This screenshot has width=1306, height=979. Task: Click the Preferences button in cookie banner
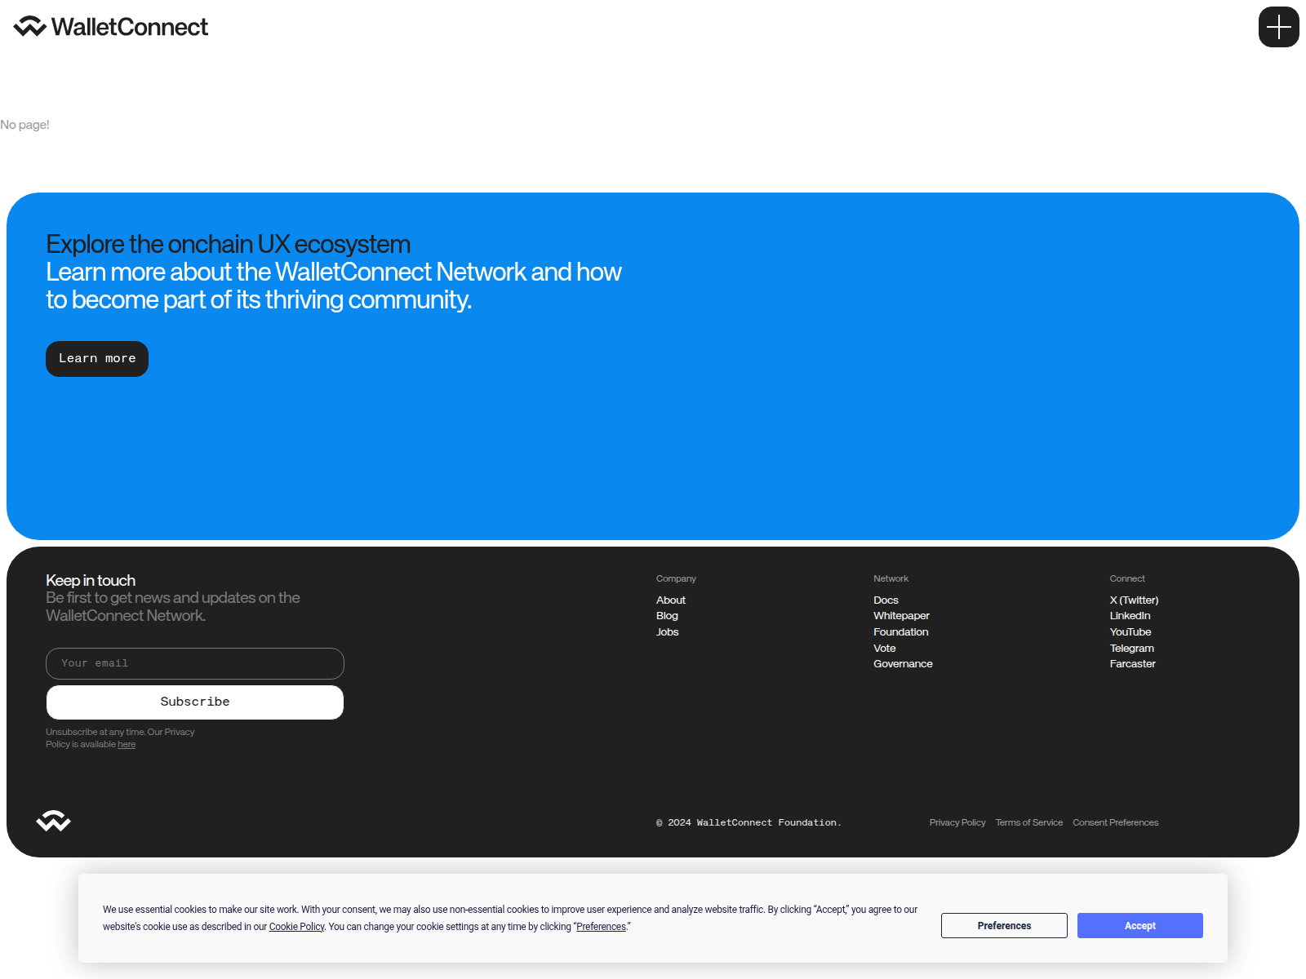pos(1004,926)
